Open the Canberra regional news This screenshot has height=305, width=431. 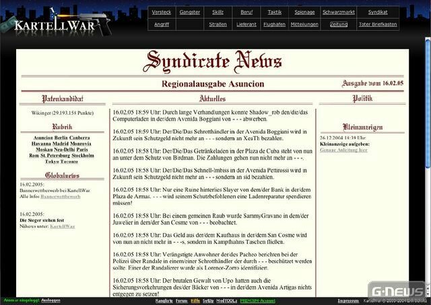click(x=79, y=138)
